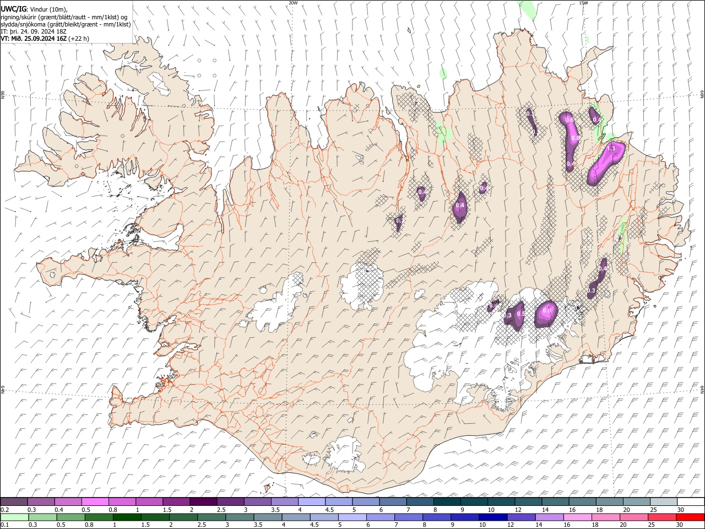Pick the darkest purple swatch at 2 in upper legend
Screen dimensions: 705x529
(x=203, y=501)
